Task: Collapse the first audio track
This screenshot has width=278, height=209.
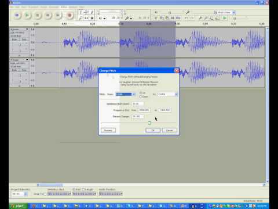Action: pyautogui.click(x=19, y=56)
